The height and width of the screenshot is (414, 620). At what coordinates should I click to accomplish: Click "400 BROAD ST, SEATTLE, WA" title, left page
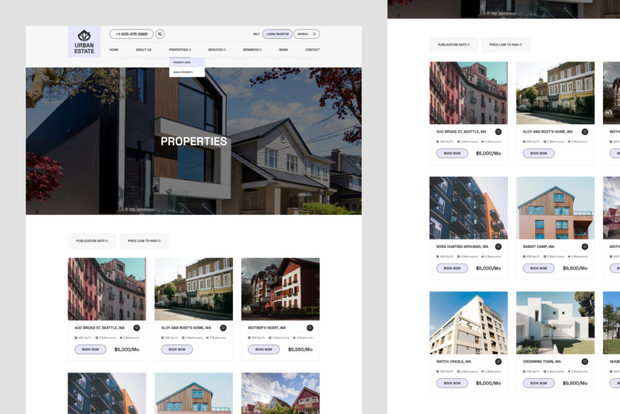(x=100, y=328)
